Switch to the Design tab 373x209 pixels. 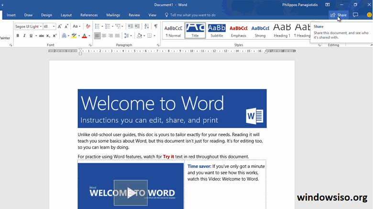pos(47,15)
